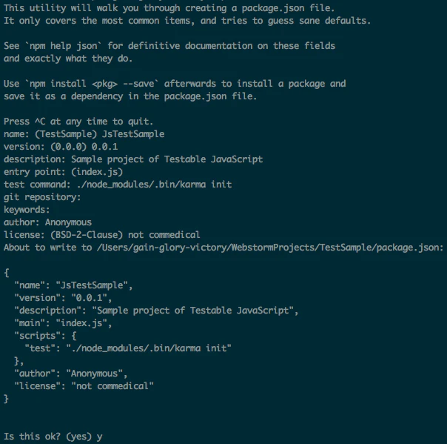This screenshot has width=447, height=444.
Task: Click the 'Is this ok? (yes)' prompt line
Action: tap(53, 437)
